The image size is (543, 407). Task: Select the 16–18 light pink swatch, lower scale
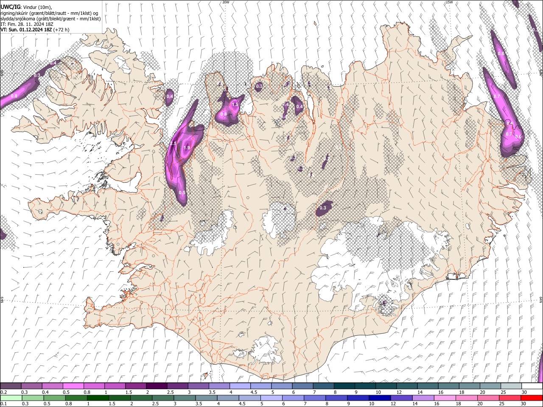coord(445,398)
